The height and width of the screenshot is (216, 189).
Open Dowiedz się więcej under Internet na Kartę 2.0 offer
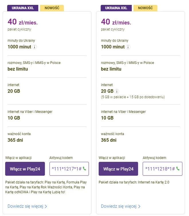(x=119, y=206)
